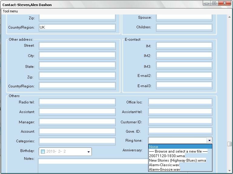The image size is (233, 174).
Task: Enable the Birthday checkbox
Action: tap(43, 151)
